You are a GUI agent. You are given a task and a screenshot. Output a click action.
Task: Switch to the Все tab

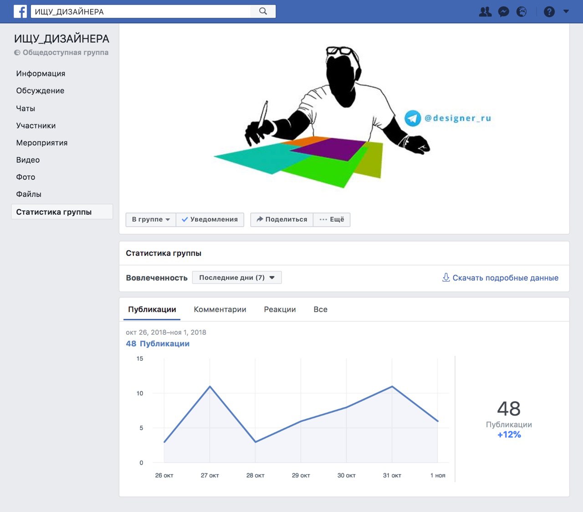pyautogui.click(x=321, y=309)
